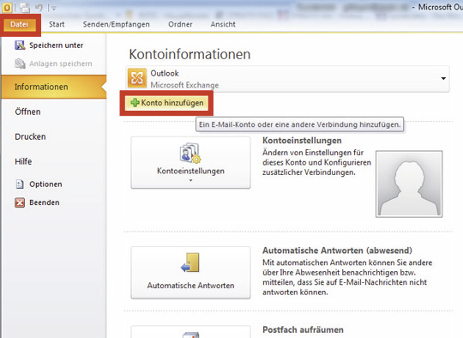The height and width of the screenshot is (338, 463).
Task: Click the Kontoinformationen heading
Action: coord(189,54)
